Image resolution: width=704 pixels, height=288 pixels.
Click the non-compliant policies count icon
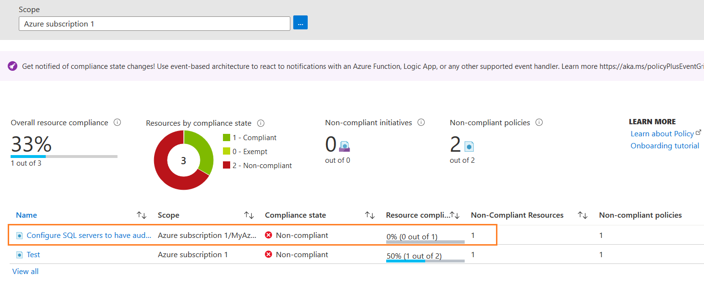click(x=469, y=146)
